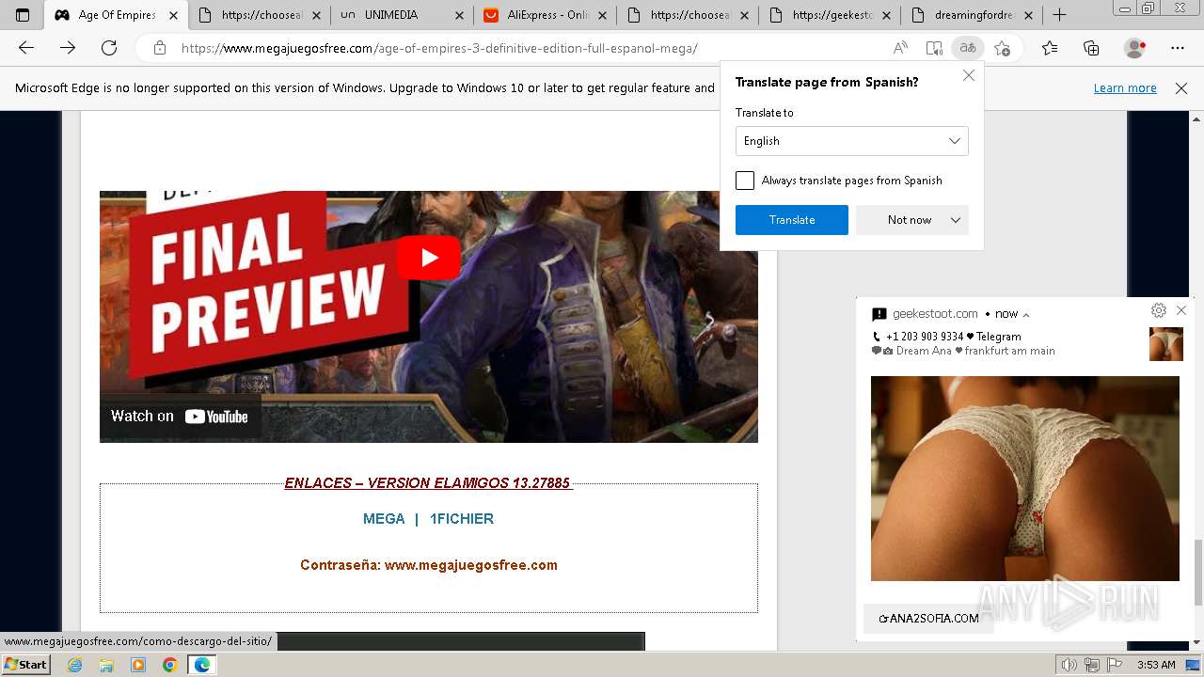This screenshot has height=677, width=1204.
Task: Open the user profile menu
Action: 1135,48
